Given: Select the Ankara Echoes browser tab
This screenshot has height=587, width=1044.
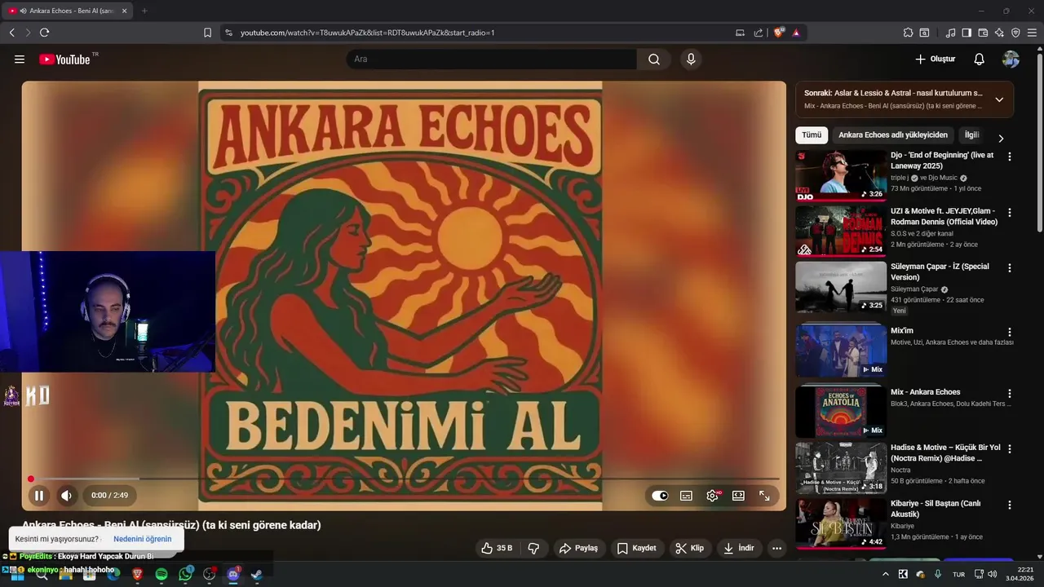Looking at the screenshot, I should pyautogui.click(x=67, y=11).
